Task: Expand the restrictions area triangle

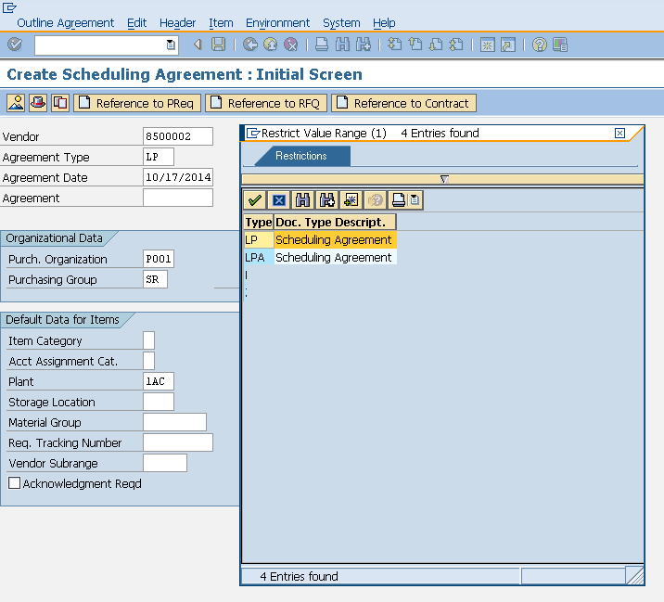Action: pyautogui.click(x=444, y=179)
